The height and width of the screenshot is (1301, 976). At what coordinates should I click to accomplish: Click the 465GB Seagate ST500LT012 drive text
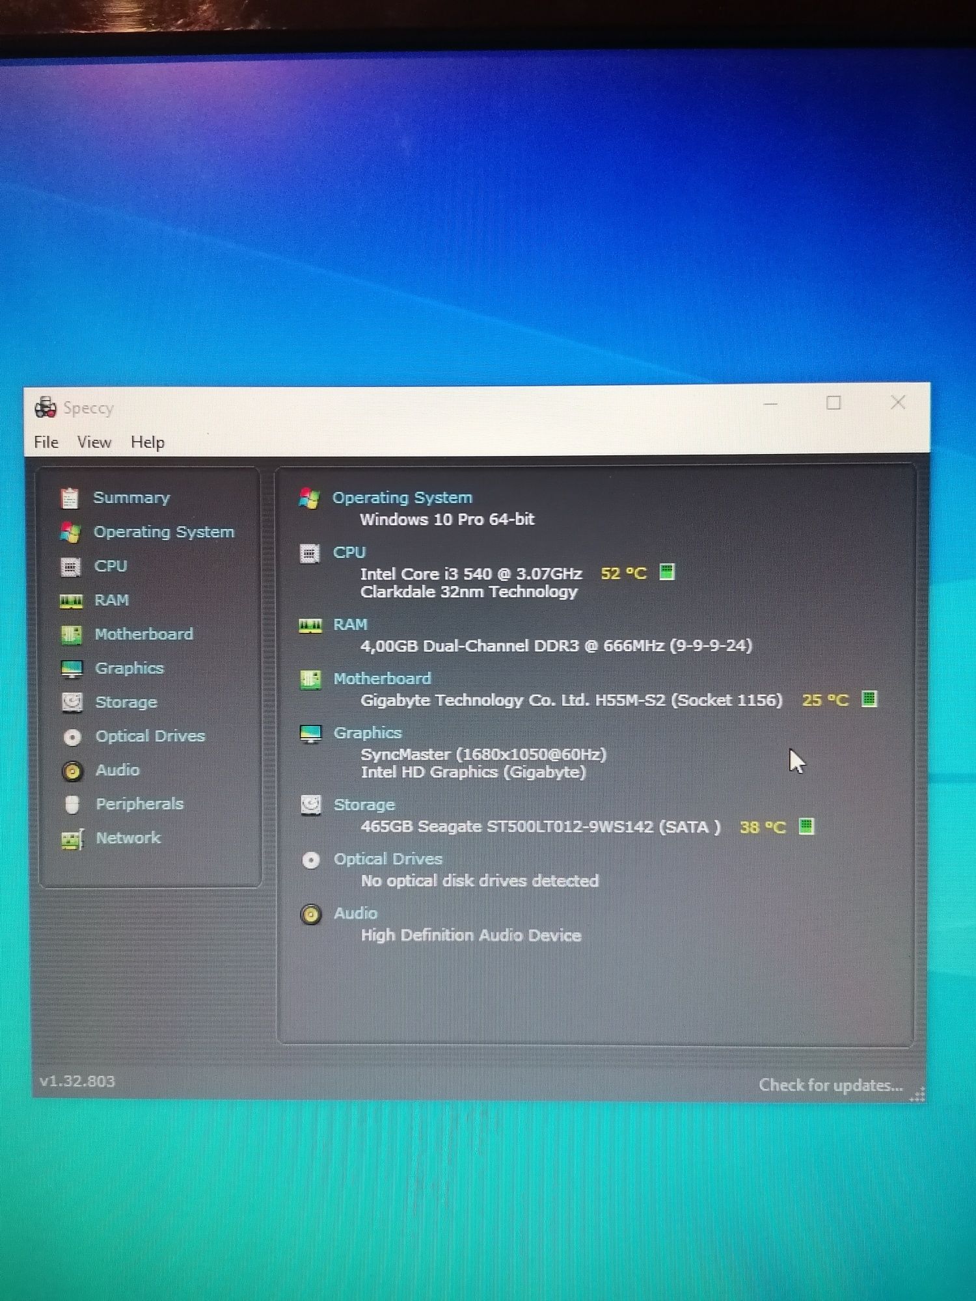tap(541, 827)
